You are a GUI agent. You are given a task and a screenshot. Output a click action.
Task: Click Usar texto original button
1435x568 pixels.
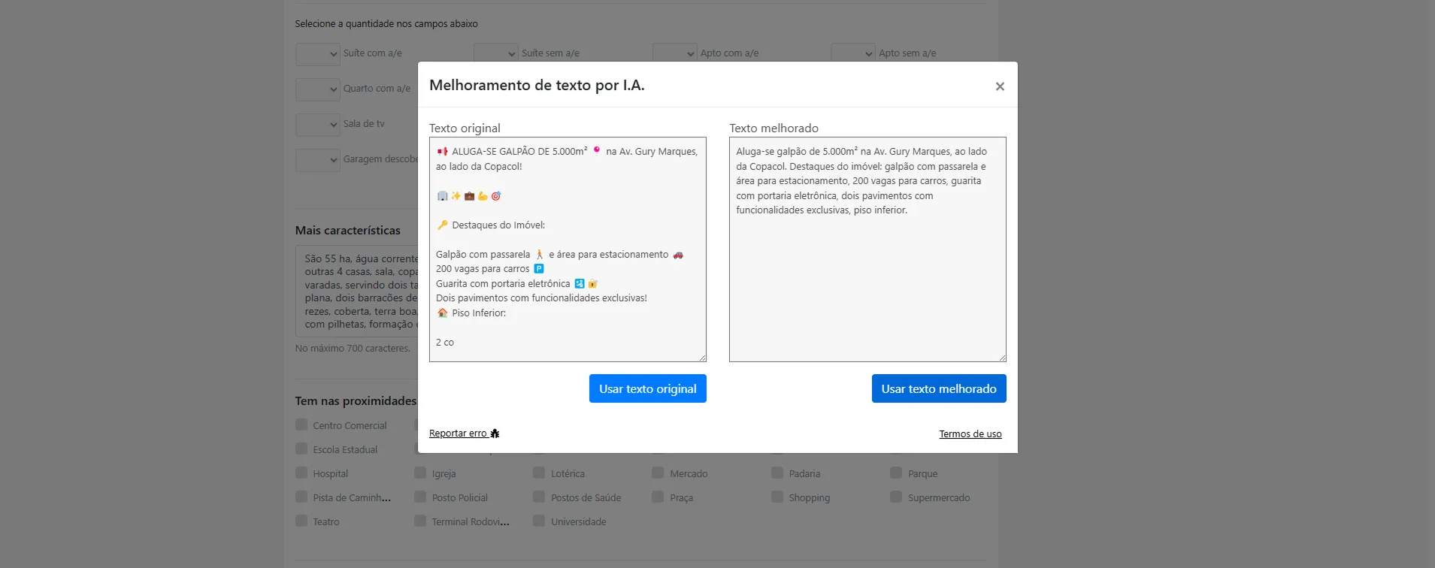coord(647,388)
